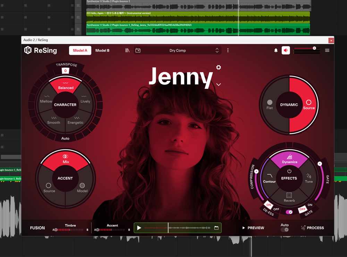Open the notifications bell
Image resolution: width=347 pixels, height=257 pixels.
(x=276, y=51)
